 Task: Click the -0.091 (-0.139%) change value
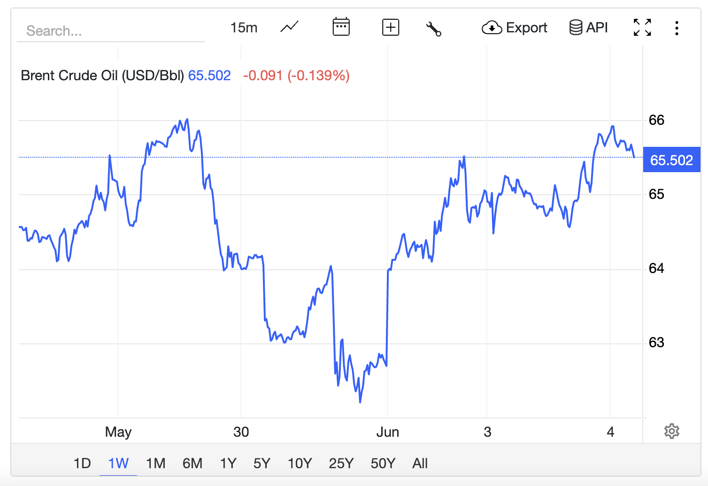296,76
